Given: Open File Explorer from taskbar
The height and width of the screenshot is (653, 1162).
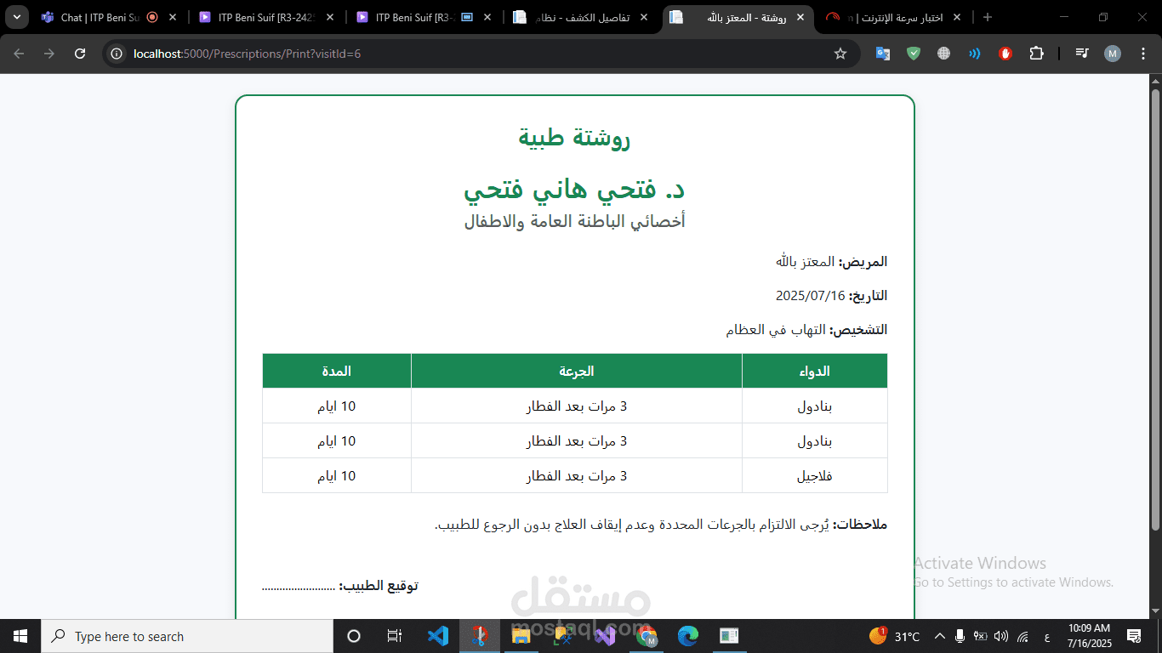Looking at the screenshot, I should (x=521, y=636).
